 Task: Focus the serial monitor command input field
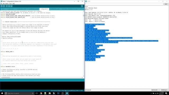point(124,4)
